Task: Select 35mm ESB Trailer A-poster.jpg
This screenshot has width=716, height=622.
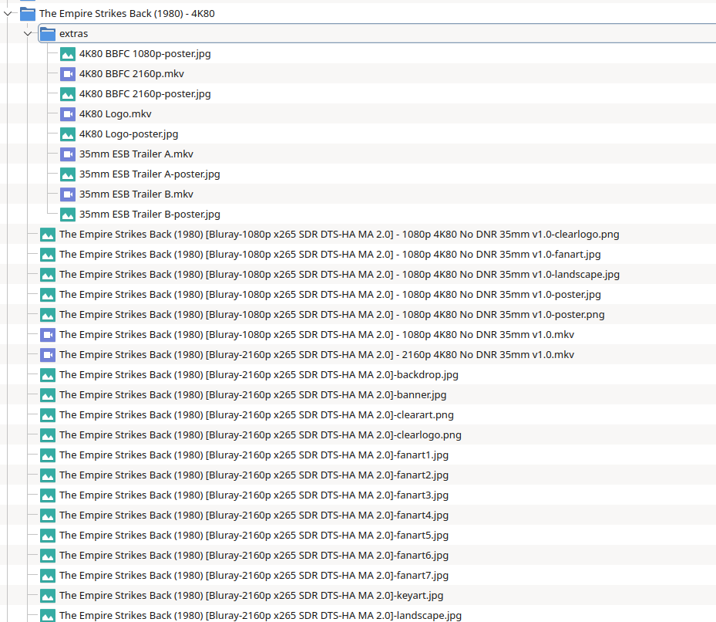Action: click(x=150, y=174)
